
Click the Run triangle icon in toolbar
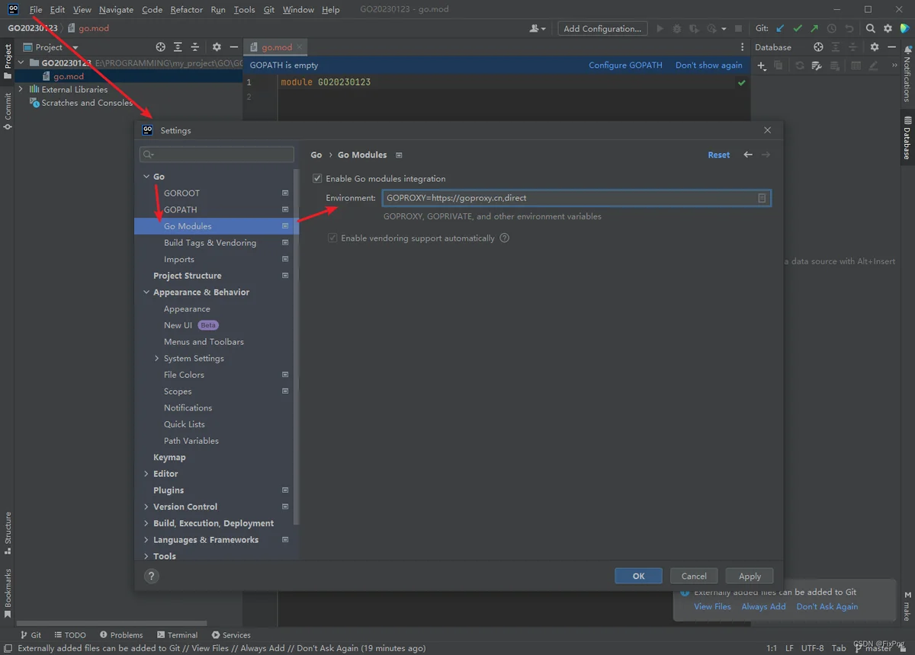point(660,29)
